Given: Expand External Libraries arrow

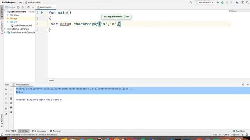Looking at the screenshot, I should pos(5,29).
